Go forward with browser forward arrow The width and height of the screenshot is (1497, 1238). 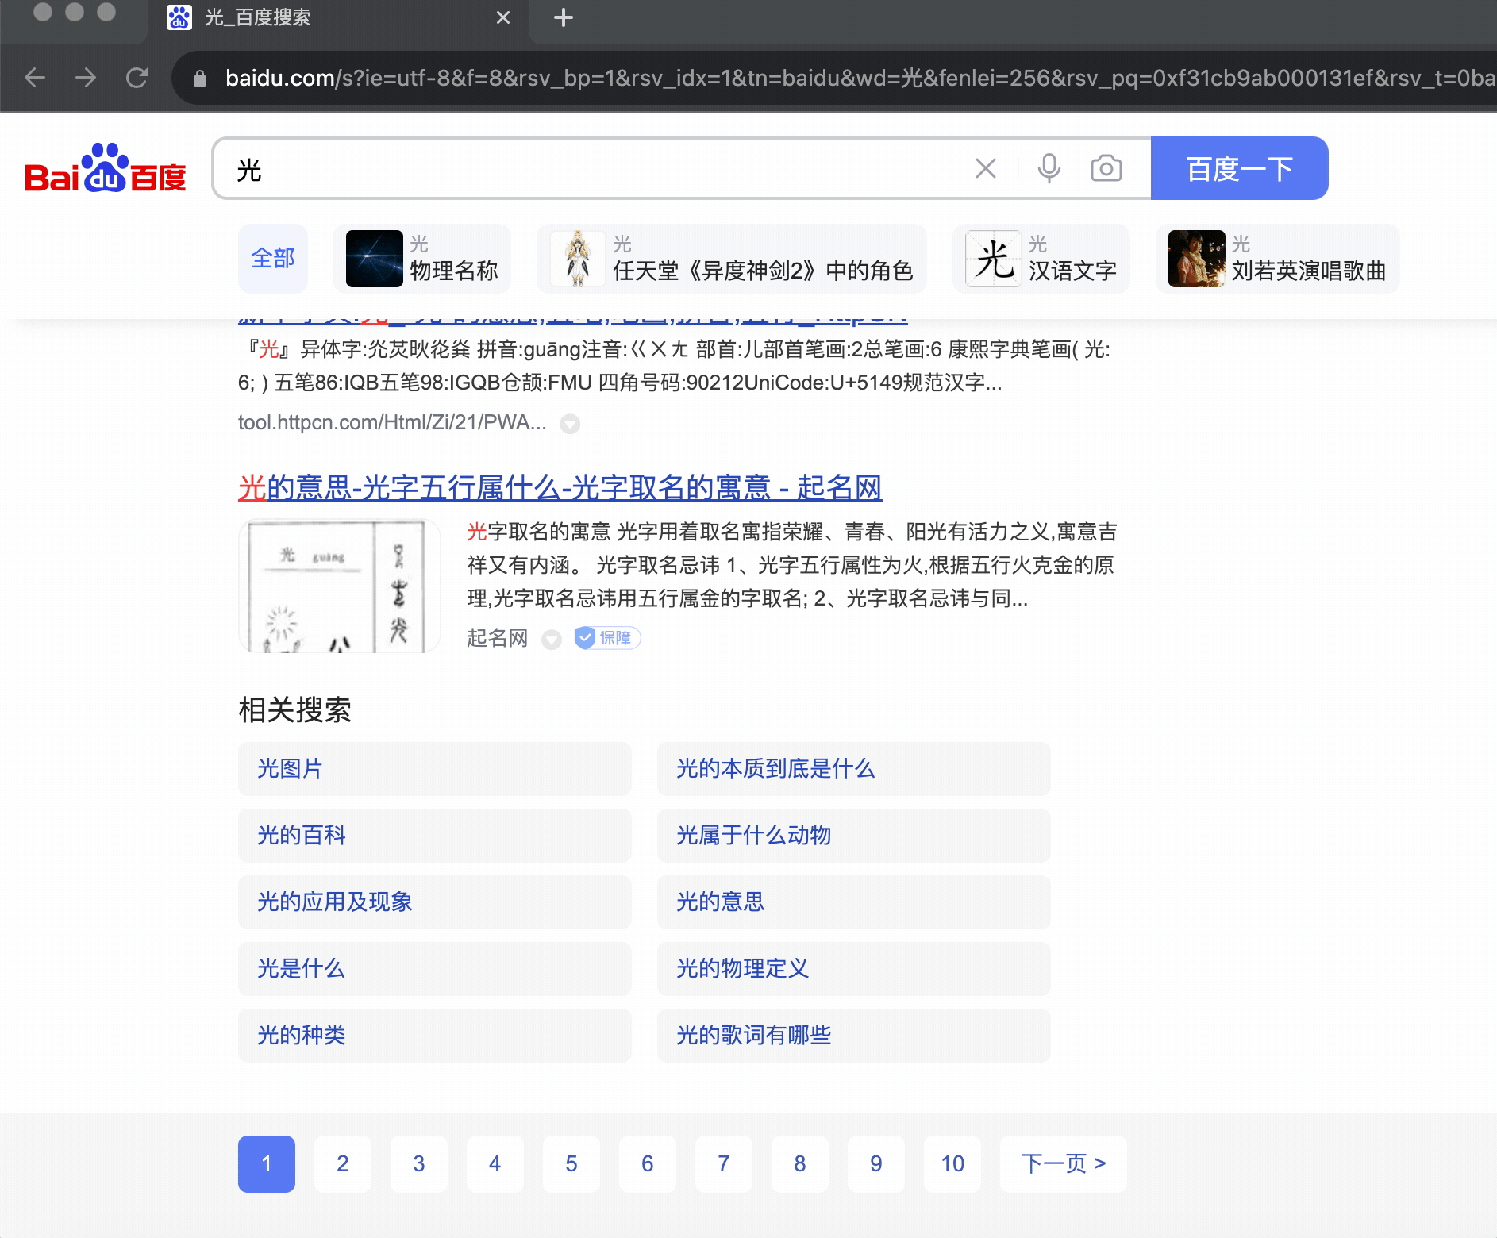click(x=86, y=78)
